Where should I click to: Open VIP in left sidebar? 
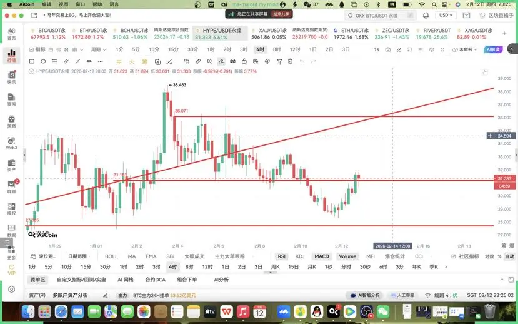tap(12, 270)
